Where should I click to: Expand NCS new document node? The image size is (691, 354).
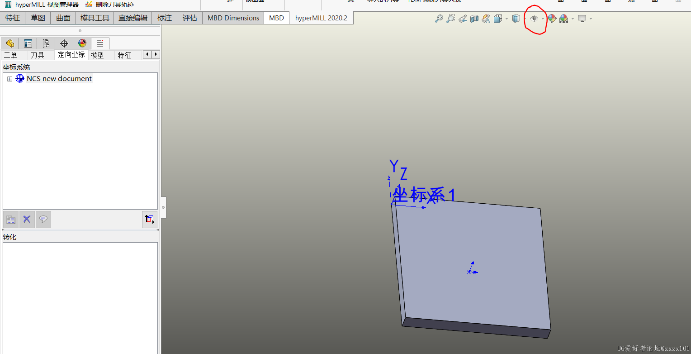click(9, 79)
